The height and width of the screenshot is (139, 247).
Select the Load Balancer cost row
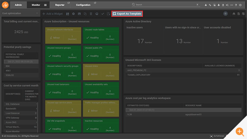tap(20, 113)
